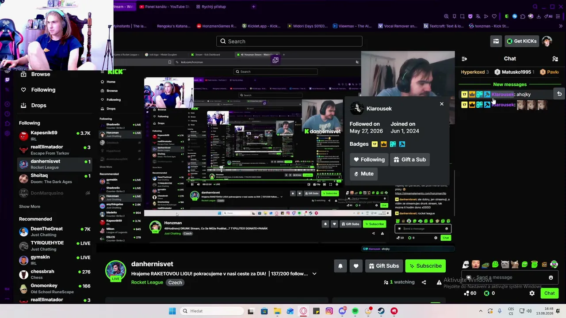Open File Explorer from the taskbar
This screenshot has height=318, width=566.
[x=277, y=311]
